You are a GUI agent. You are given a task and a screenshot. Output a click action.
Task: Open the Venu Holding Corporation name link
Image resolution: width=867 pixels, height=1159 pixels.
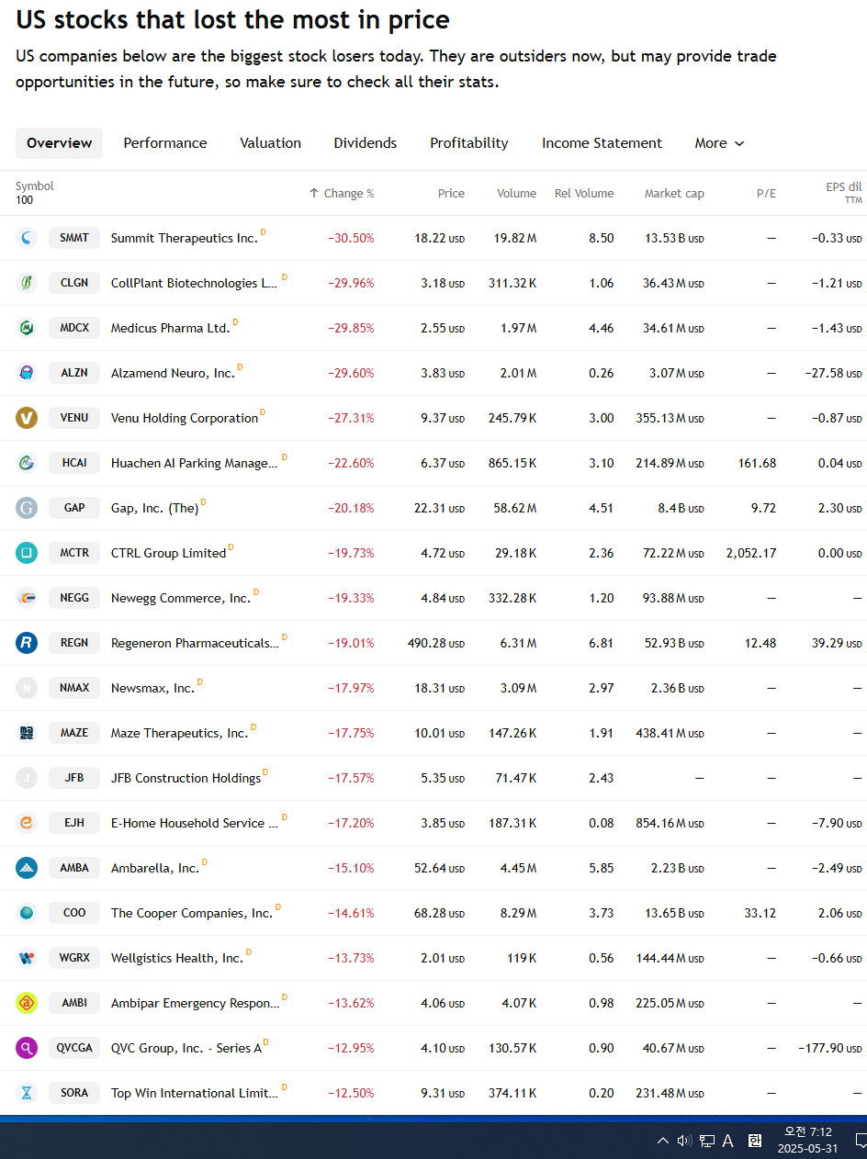coord(185,419)
